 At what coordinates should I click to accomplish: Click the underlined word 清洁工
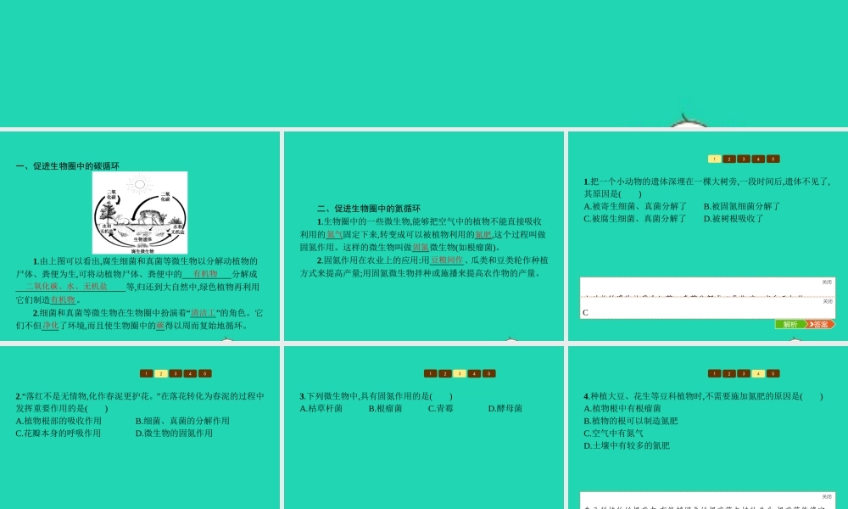tap(203, 313)
